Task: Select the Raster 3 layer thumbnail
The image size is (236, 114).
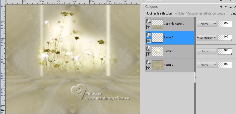Action: click(x=158, y=38)
